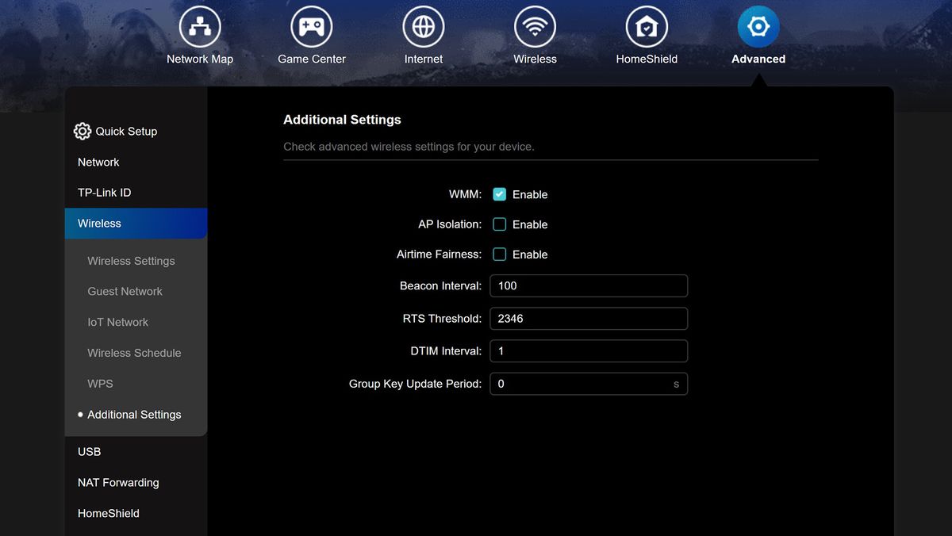Image resolution: width=952 pixels, height=536 pixels.
Task: Select the Beacon Interval value field
Action: coord(589,285)
